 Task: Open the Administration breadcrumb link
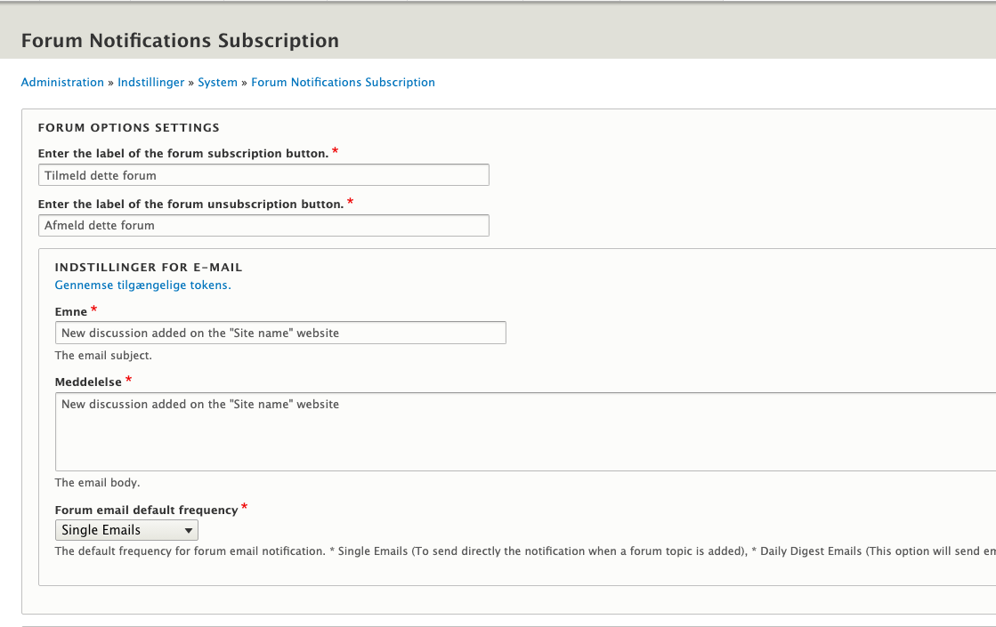tap(62, 82)
